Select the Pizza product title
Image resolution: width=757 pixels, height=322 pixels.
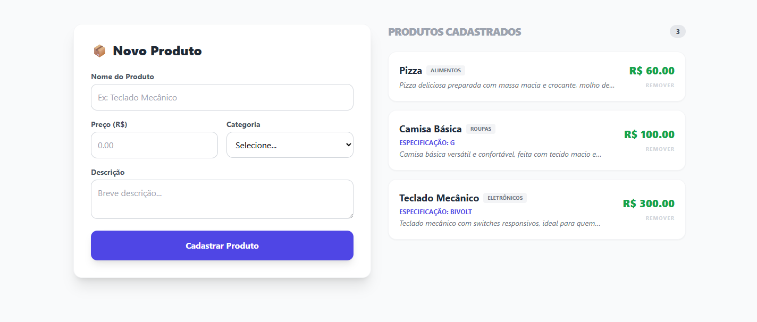coord(410,71)
